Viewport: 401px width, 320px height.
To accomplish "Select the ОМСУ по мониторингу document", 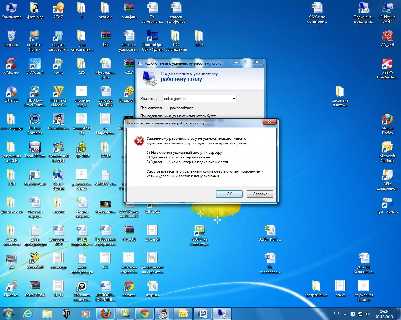I will (x=317, y=13).
